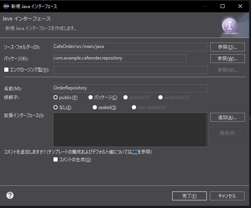This screenshot has width=251, height=208.
Task: Click the パッケージ text field
Action: tap(120, 58)
